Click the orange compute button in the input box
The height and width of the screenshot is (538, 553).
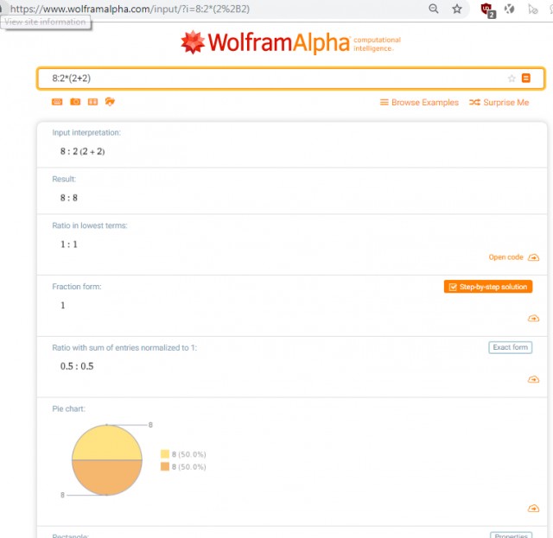[526, 78]
